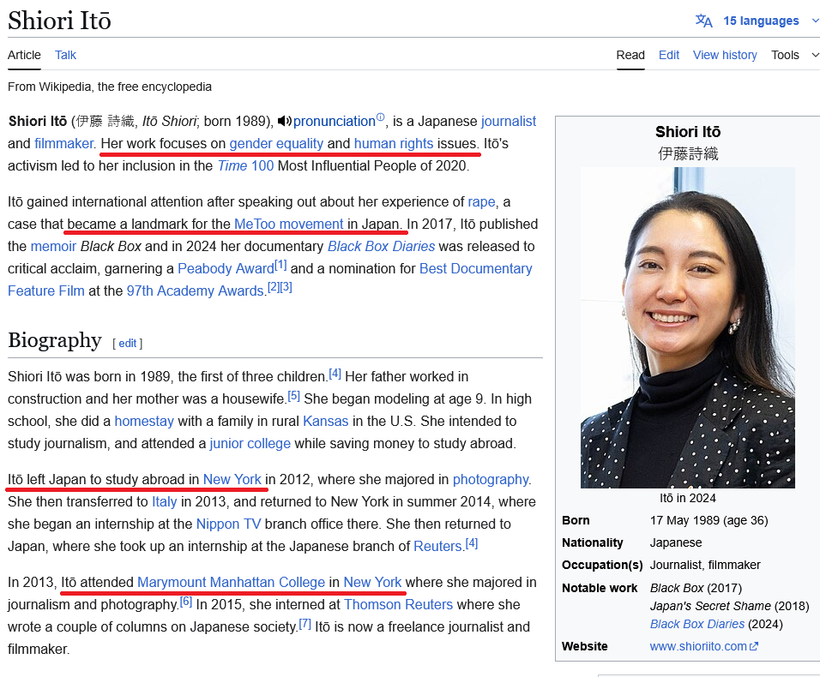Click the pronunciation info circle icon

click(x=380, y=117)
